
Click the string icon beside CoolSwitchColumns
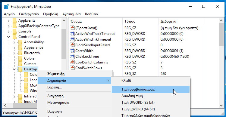(72, 62)
